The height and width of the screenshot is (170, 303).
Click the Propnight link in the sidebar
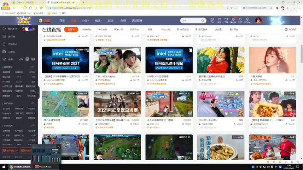[6, 113]
